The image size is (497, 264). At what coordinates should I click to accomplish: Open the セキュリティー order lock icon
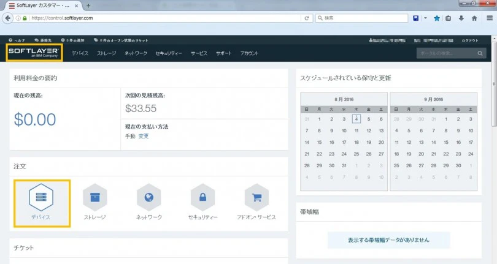pyautogui.click(x=202, y=197)
